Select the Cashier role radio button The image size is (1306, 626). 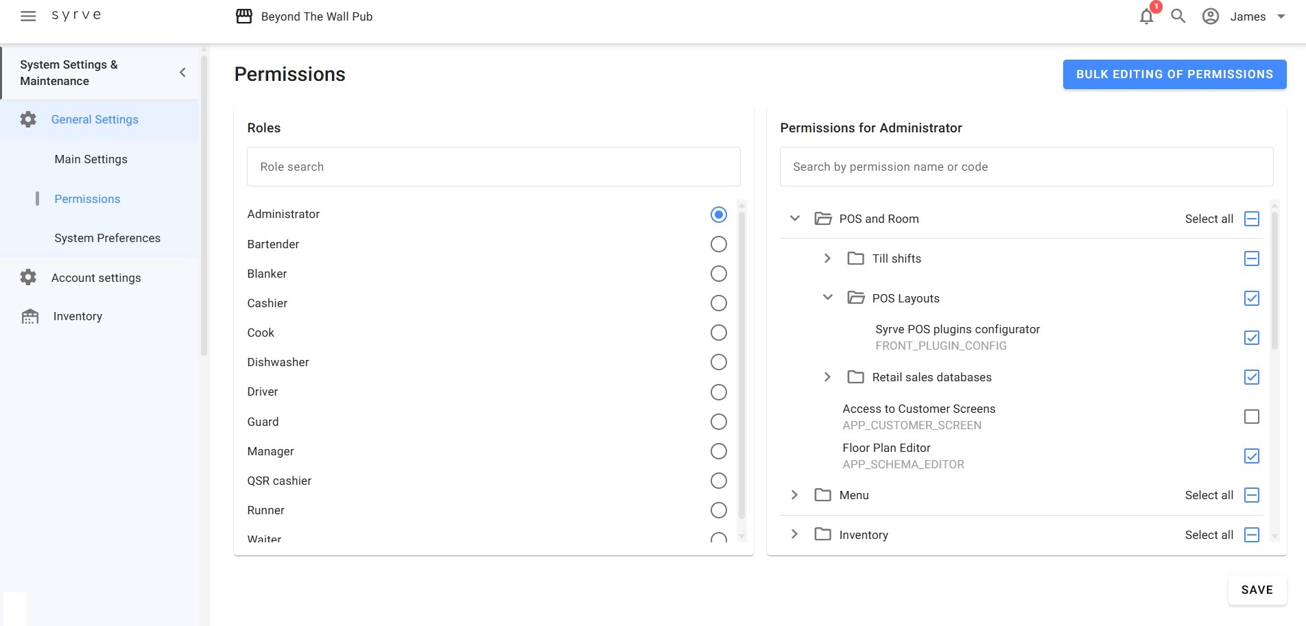(718, 303)
